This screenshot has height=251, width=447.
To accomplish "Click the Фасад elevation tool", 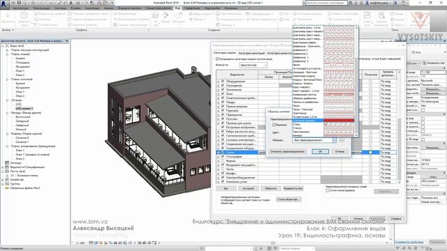I will tap(197, 20).
